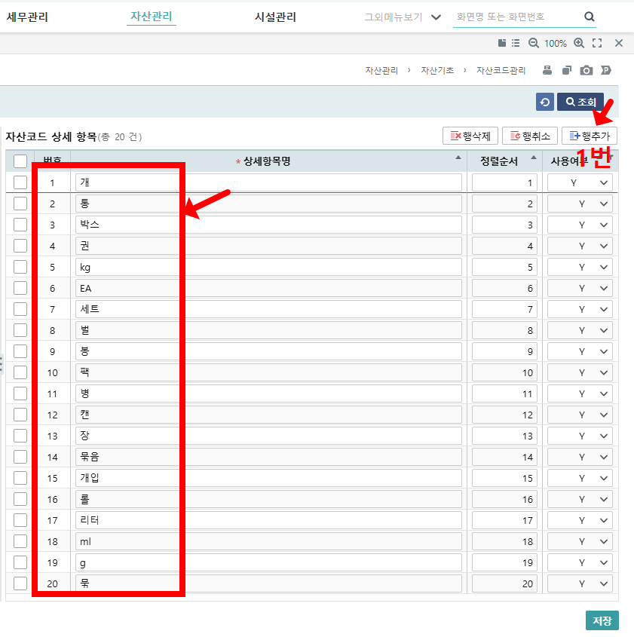
Task: Click the 상세항목명 field containing g
Action: (268, 563)
